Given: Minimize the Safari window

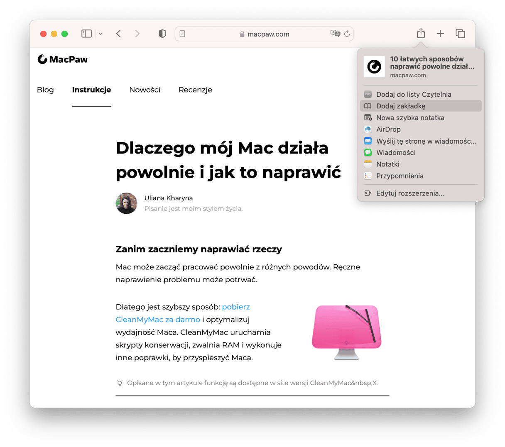Looking at the screenshot, I should [x=54, y=34].
